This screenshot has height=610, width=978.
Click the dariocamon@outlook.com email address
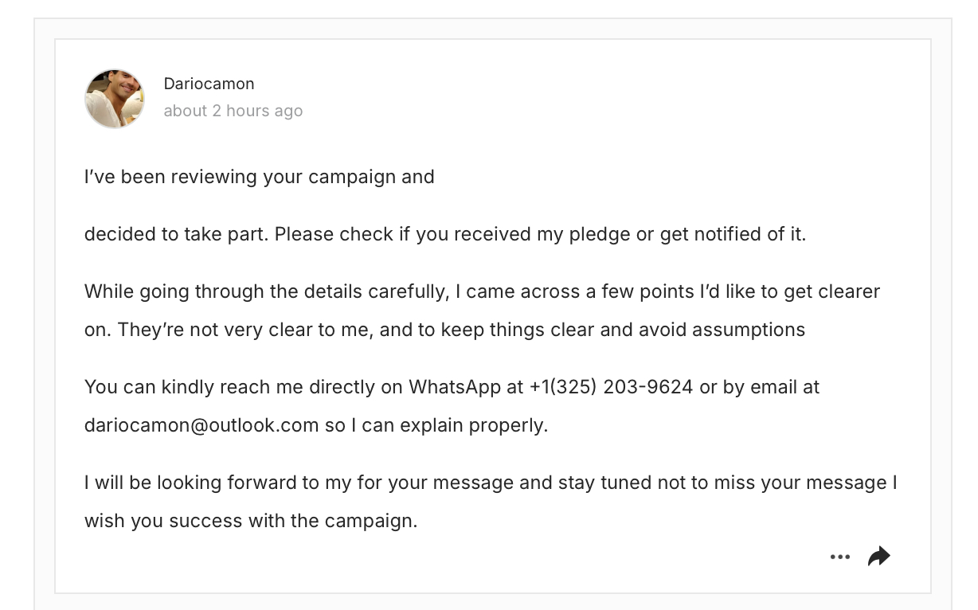click(201, 425)
